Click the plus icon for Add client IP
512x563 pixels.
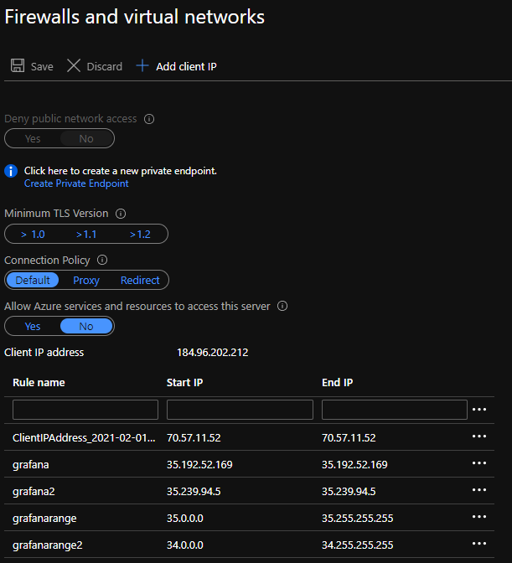[x=142, y=65]
